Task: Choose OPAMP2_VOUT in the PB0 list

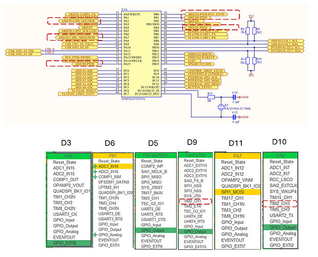Action: click(x=69, y=184)
